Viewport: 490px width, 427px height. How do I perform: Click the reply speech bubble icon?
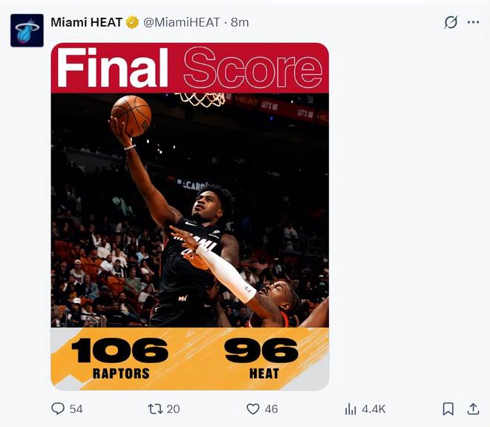click(x=58, y=408)
